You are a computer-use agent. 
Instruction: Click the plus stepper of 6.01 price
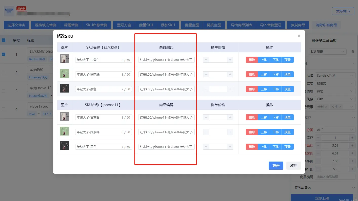[x=352, y=153]
